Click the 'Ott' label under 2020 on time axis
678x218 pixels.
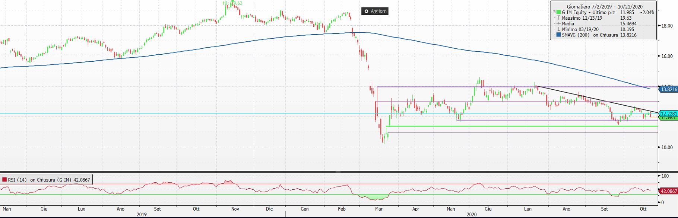(x=643, y=209)
